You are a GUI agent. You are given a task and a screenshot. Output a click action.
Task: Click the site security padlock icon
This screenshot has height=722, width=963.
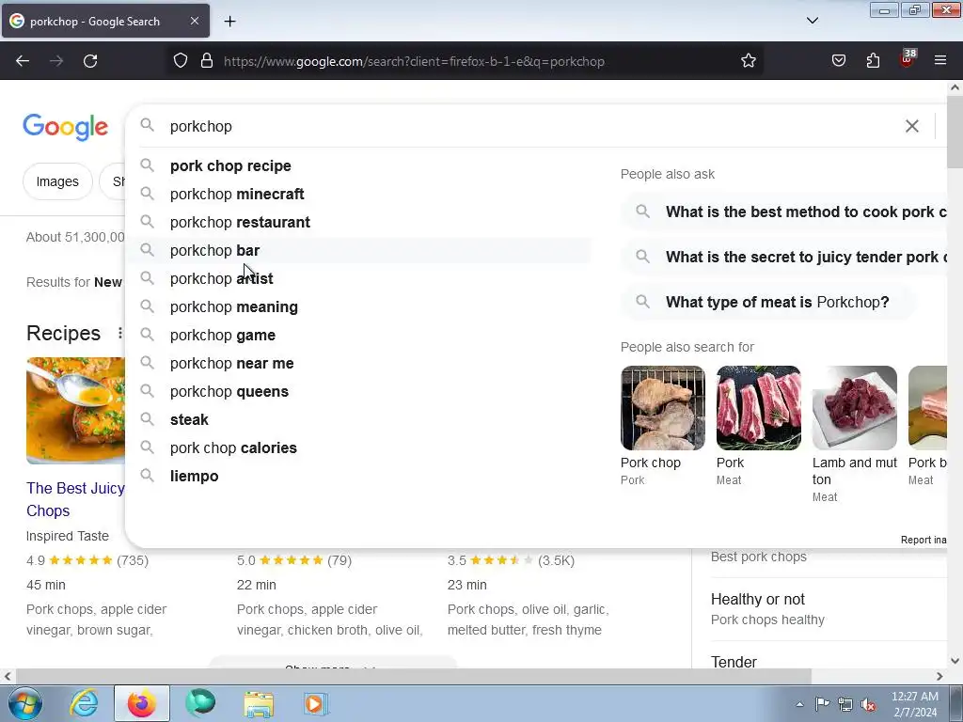point(207,61)
